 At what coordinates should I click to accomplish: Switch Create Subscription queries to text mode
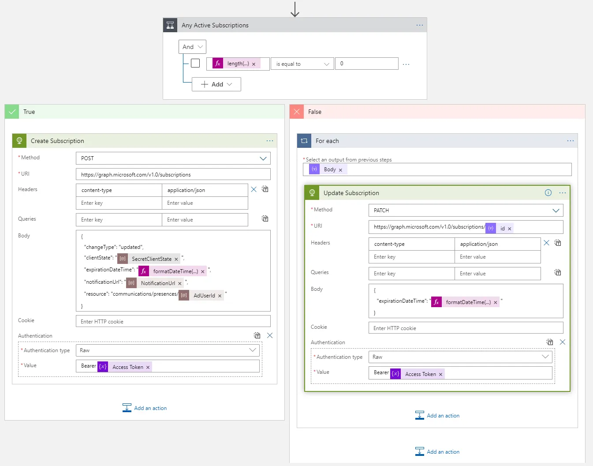265,218
